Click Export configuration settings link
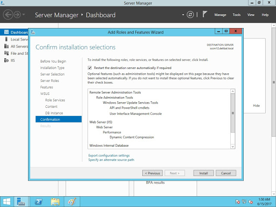 [109, 155]
